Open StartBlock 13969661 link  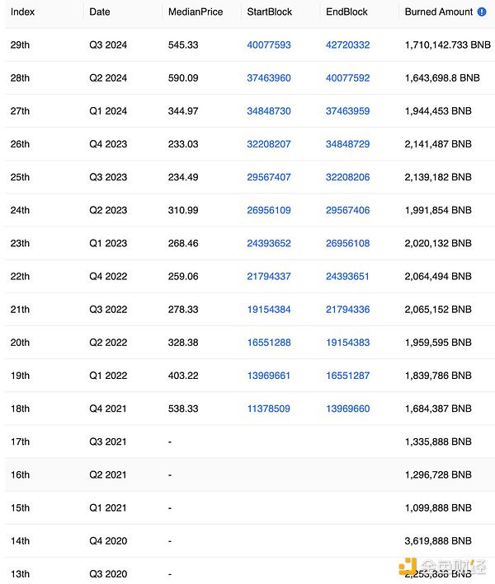click(x=269, y=376)
